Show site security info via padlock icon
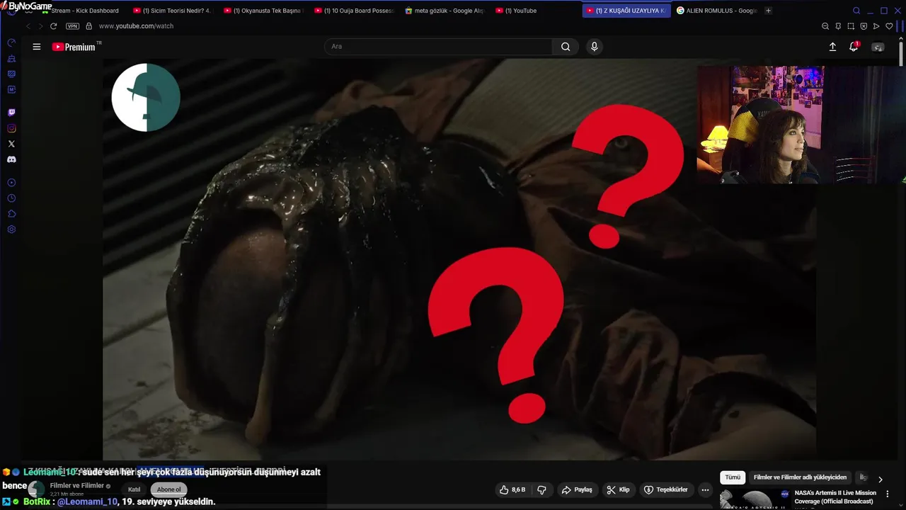This screenshot has width=906, height=510. pyautogui.click(x=88, y=26)
